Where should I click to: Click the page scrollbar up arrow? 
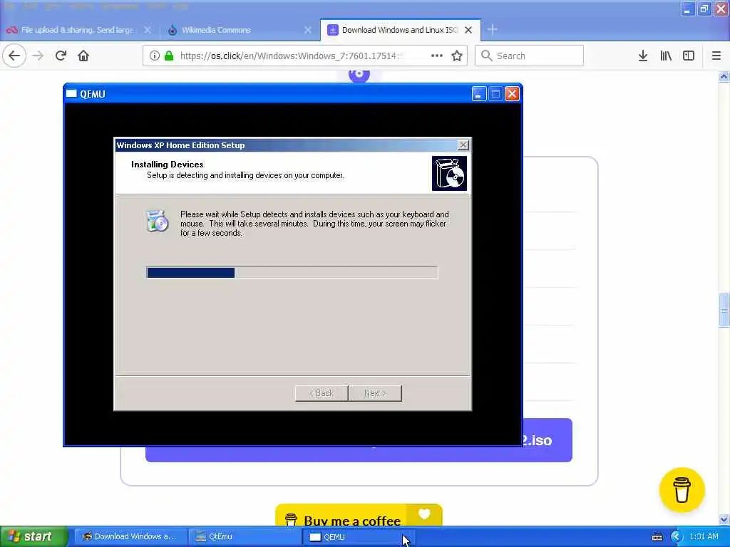tap(724, 77)
